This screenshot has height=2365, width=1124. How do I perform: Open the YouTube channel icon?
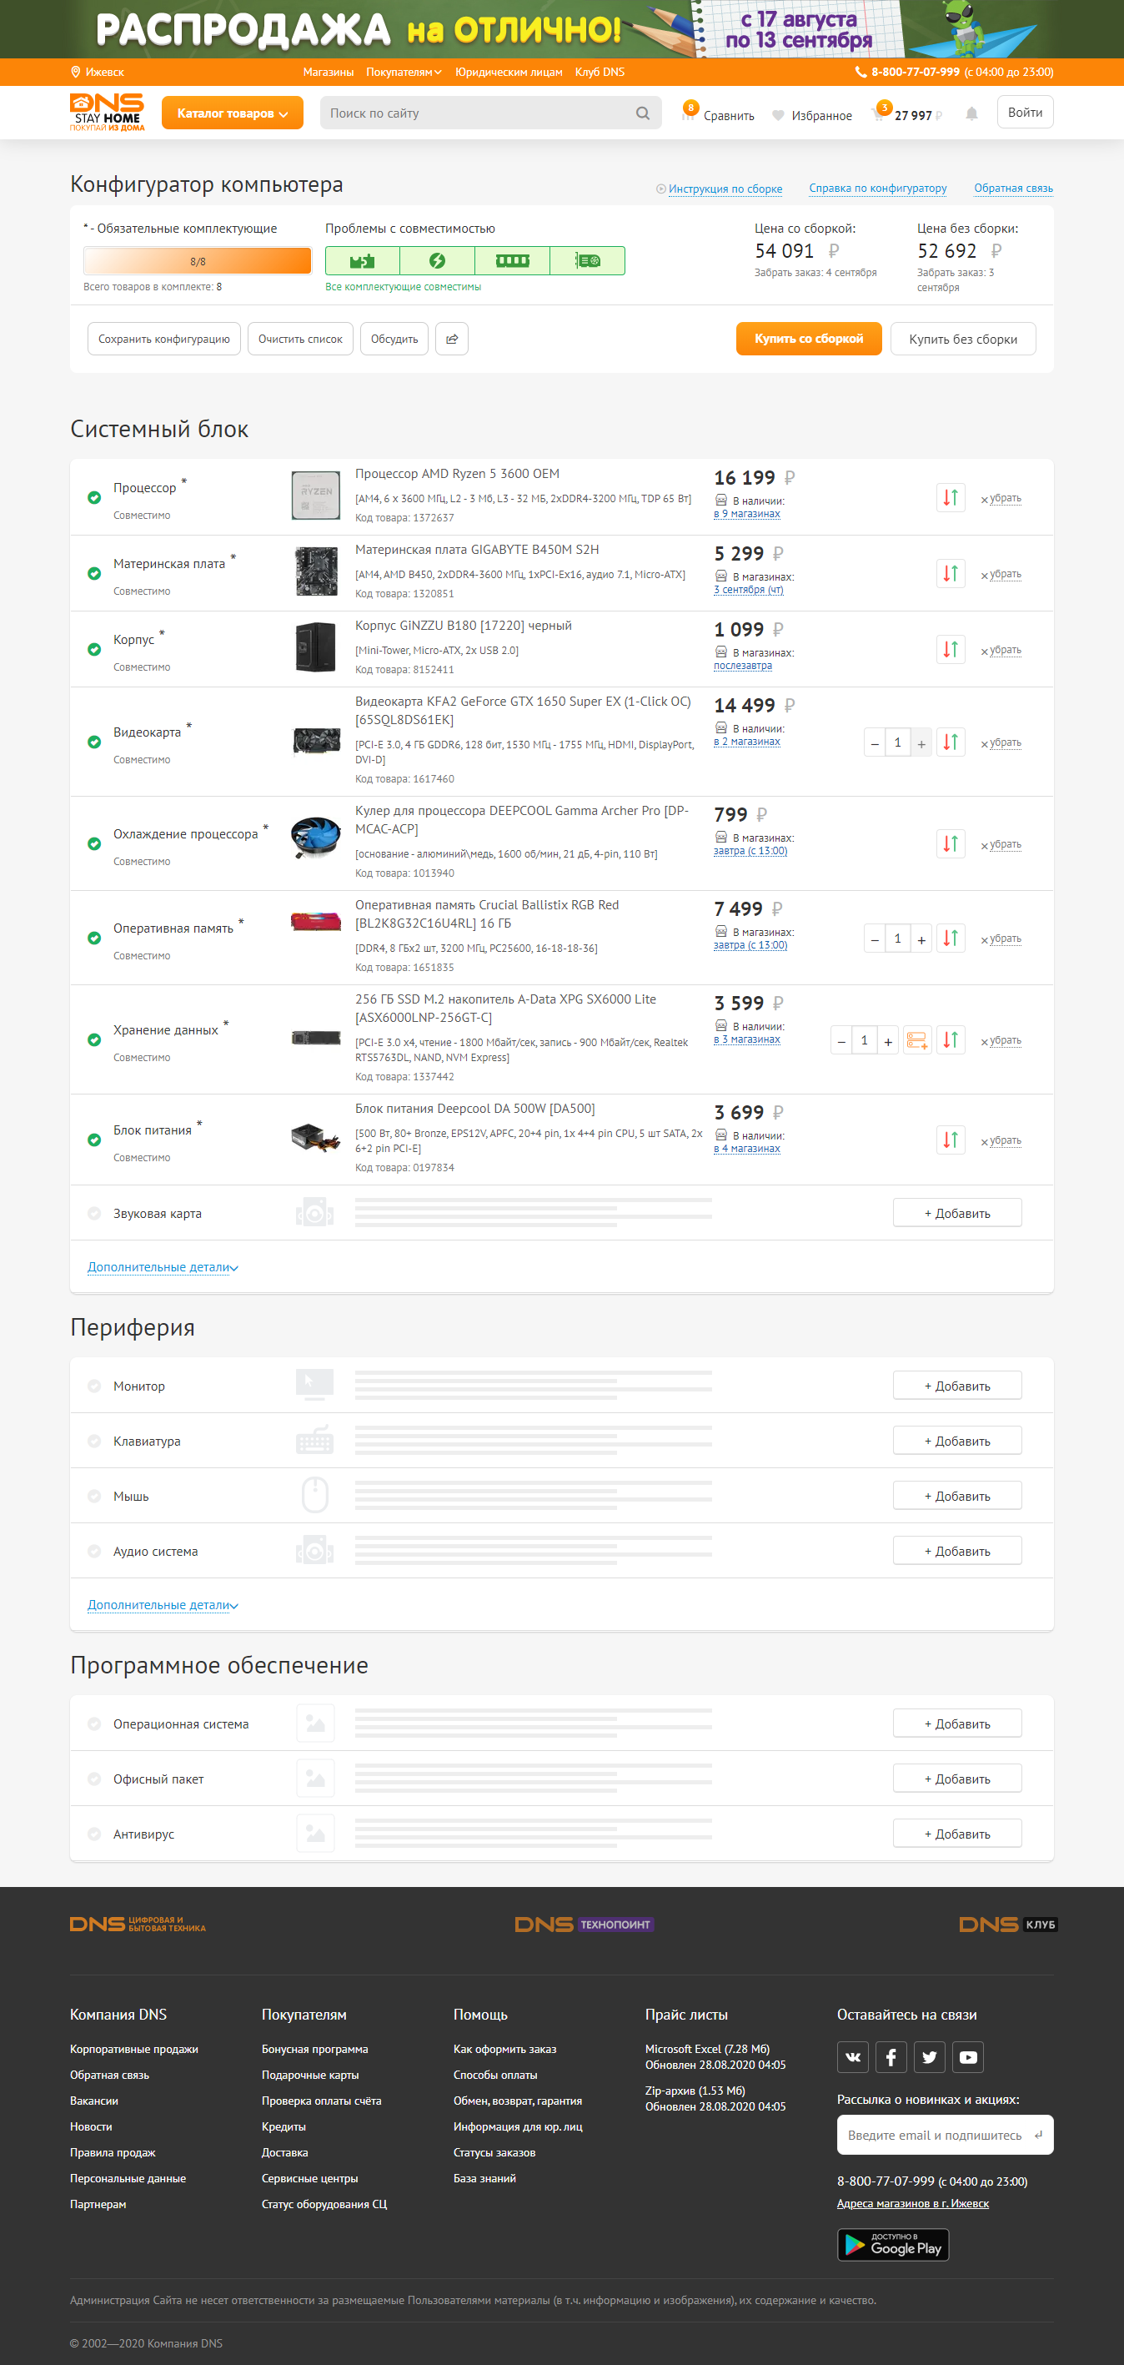968,2056
